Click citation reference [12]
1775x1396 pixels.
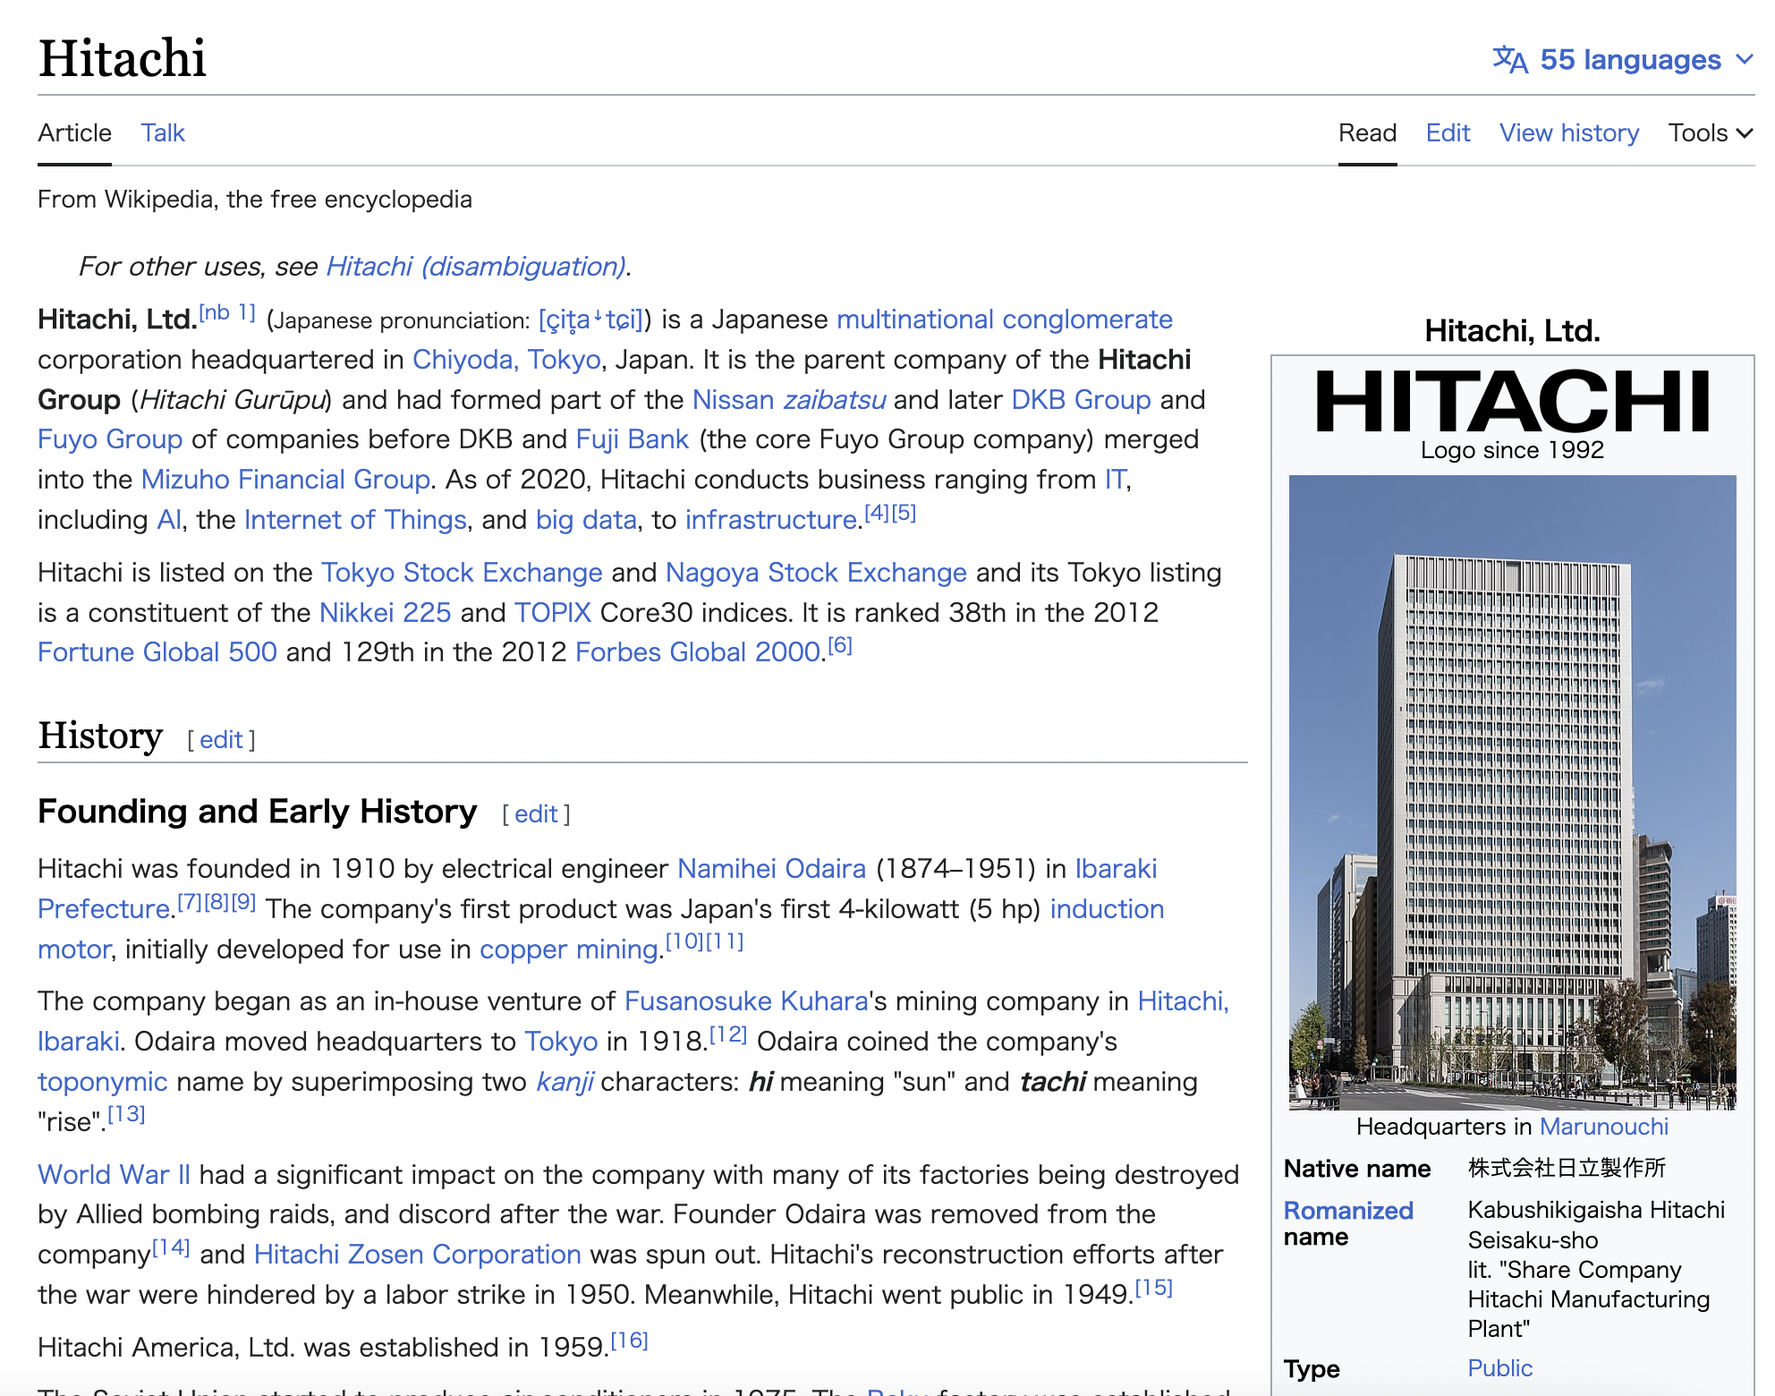[x=728, y=1034]
